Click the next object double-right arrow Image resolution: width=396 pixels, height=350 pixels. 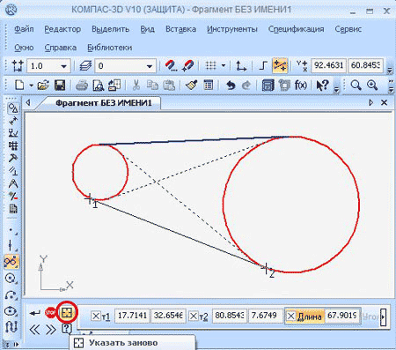(51, 330)
